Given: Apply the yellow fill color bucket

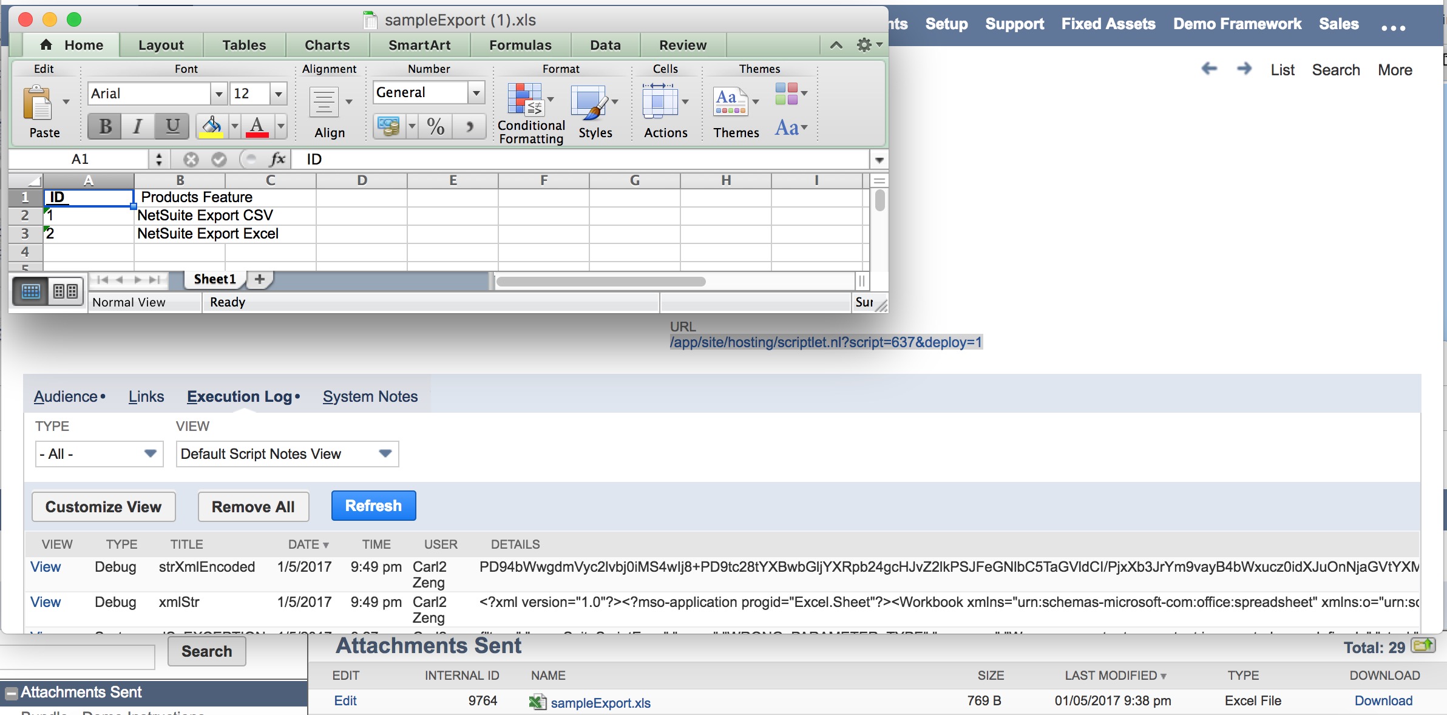Looking at the screenshot, I should point(211,126).
